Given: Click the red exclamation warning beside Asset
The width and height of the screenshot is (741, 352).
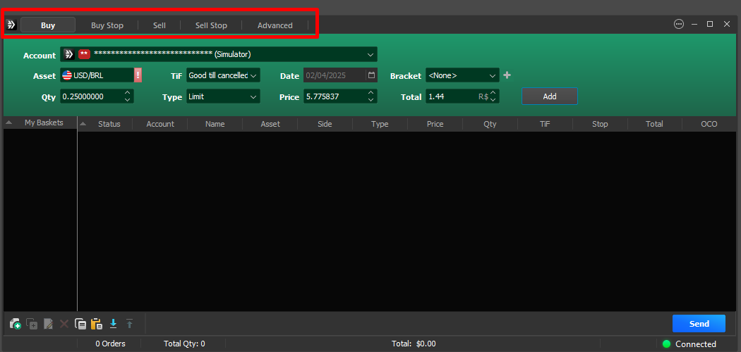Looking at the screenshot, I should (x=138, y=75).
